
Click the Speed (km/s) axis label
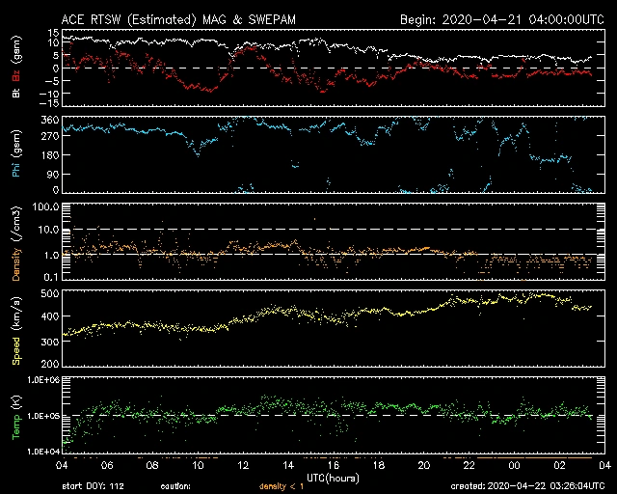pyautogui.click(x=15, y=328)
